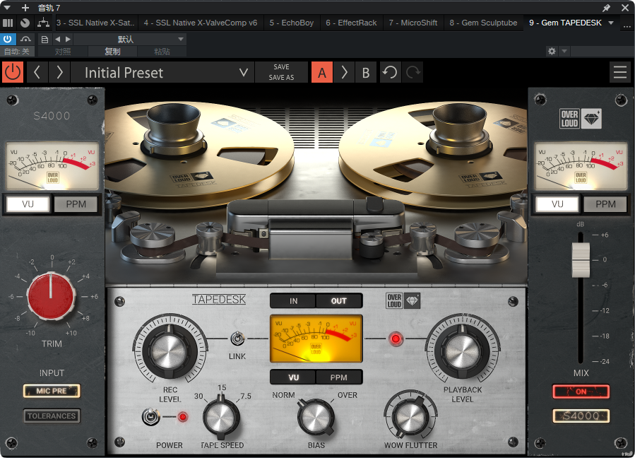Open the host preset file icon
635x458 pixels.
coord(45,40)
